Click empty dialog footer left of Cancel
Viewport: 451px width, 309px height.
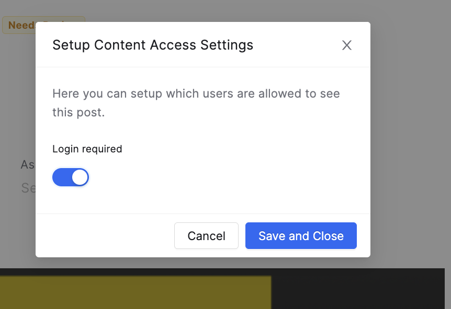click(x=105, y=235)
